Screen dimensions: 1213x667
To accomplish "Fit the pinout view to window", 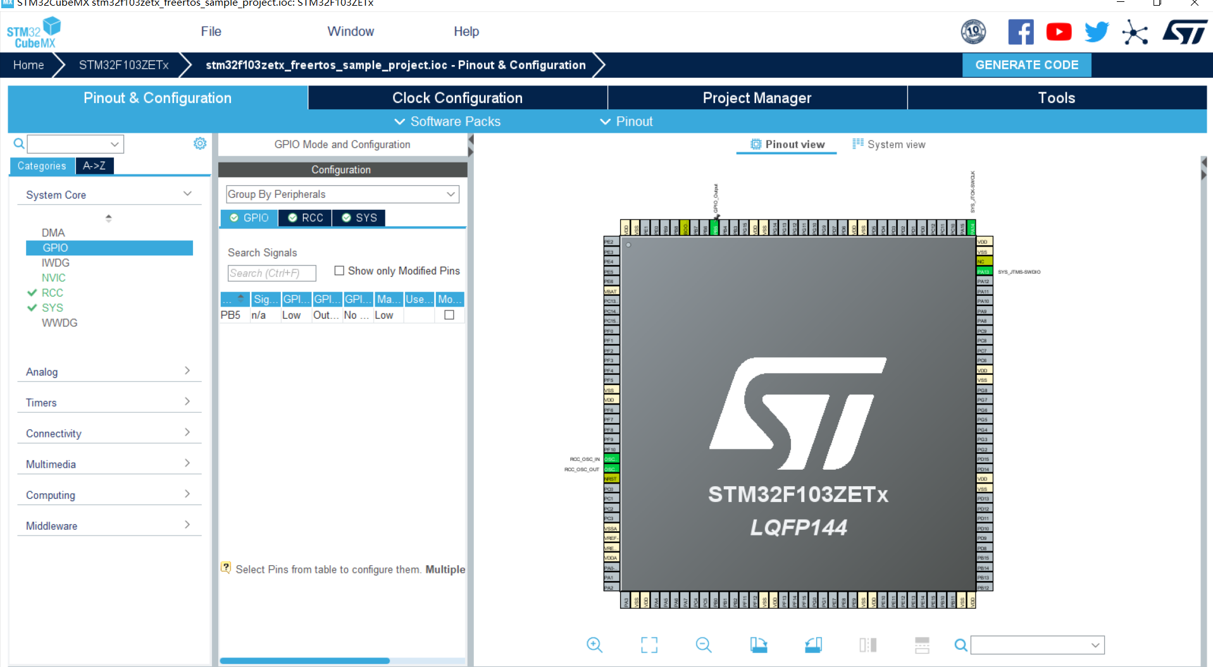I will 649,644.
